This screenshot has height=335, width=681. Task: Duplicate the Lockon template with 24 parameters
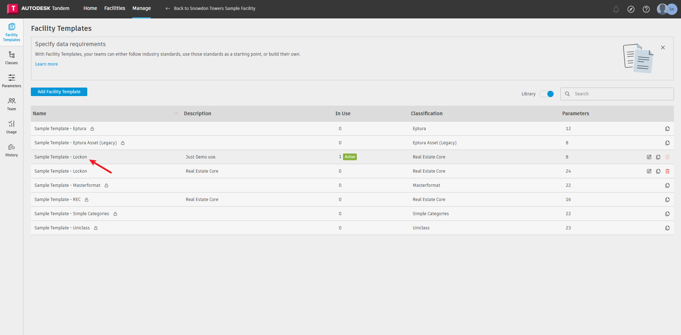(x=658, y=171)
